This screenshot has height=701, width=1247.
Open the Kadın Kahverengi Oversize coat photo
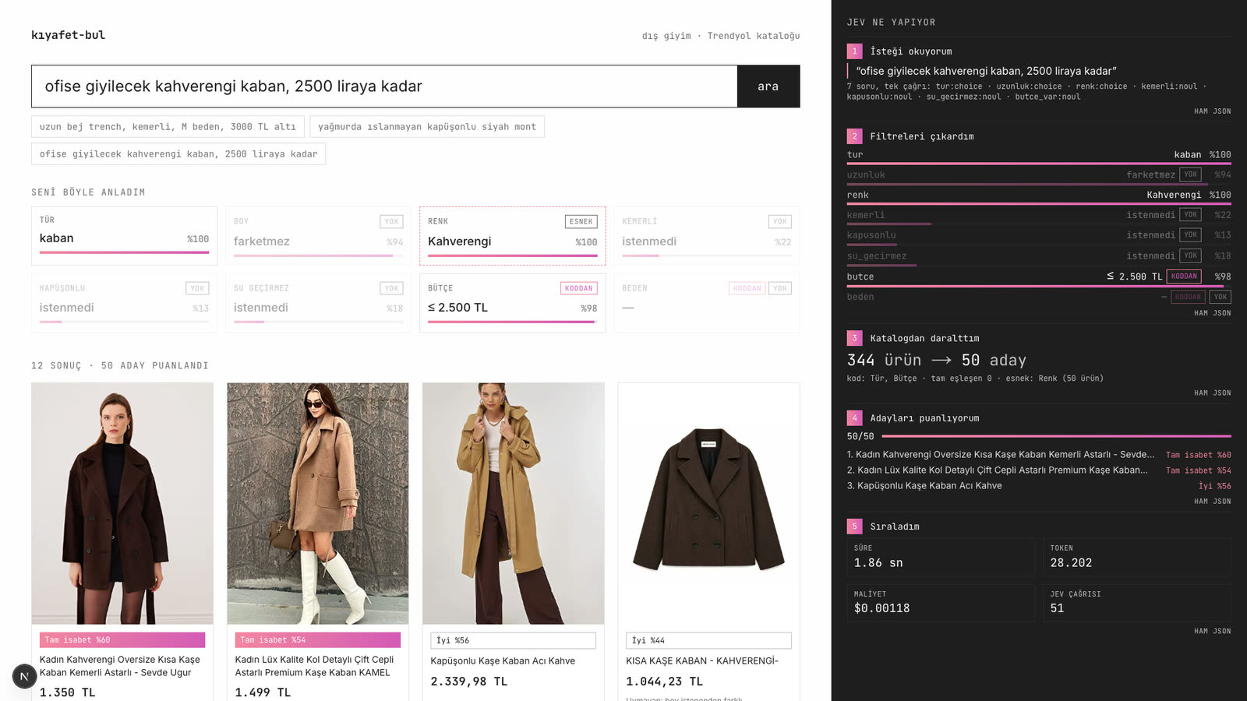122,503
